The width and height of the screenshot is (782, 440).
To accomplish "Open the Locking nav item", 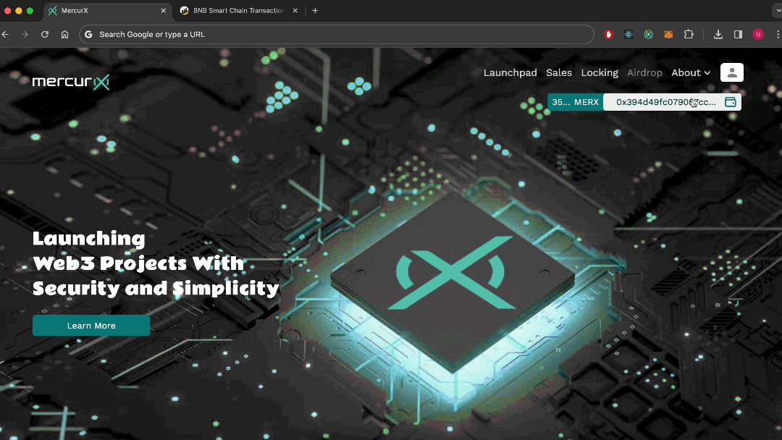I will (600, 73).
